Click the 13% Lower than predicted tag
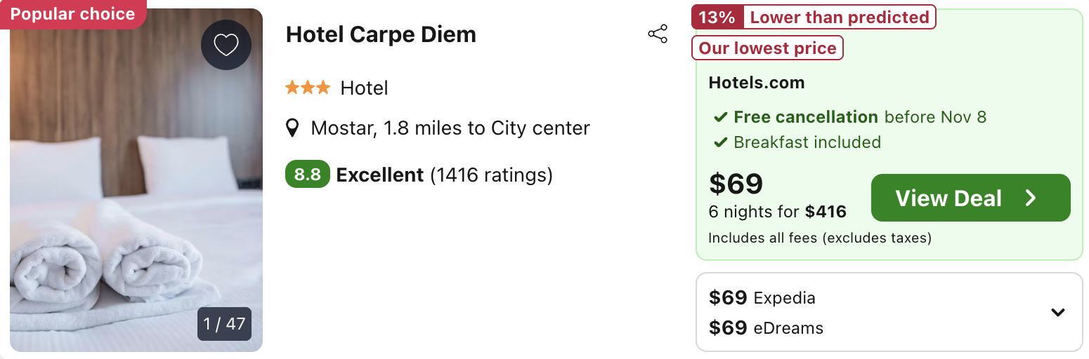The image size is (1089, 359). coord(814,18)
